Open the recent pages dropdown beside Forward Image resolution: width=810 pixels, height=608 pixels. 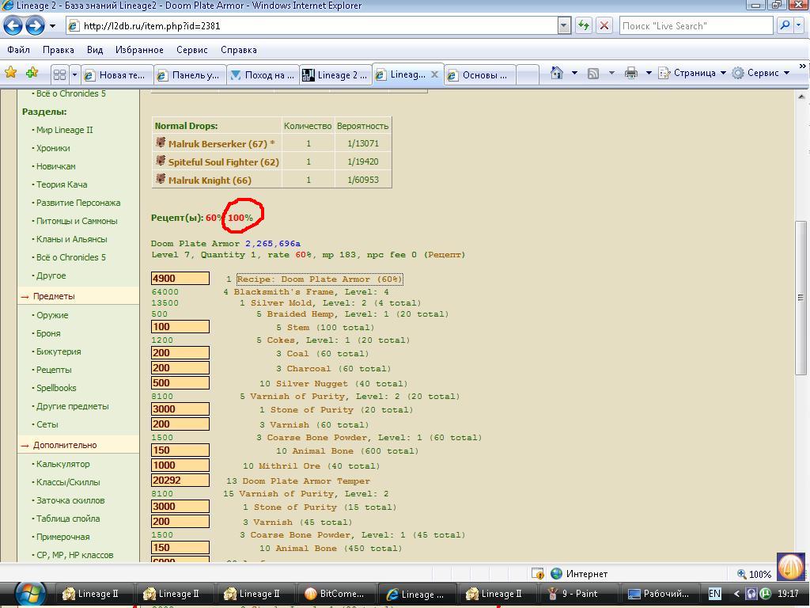(52, 26)
